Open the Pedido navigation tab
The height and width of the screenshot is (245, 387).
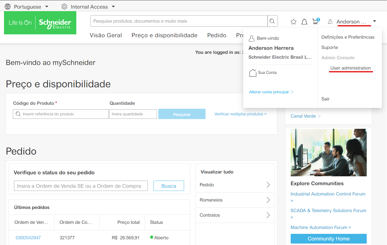tap(217, 35)
